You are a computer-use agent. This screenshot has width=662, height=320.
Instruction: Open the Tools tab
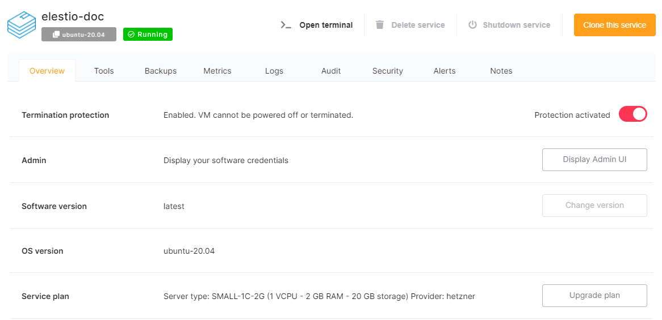(104, 71)
